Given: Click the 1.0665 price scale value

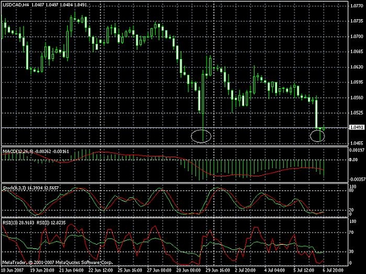Looking at the screenshot, I should 357,51.
